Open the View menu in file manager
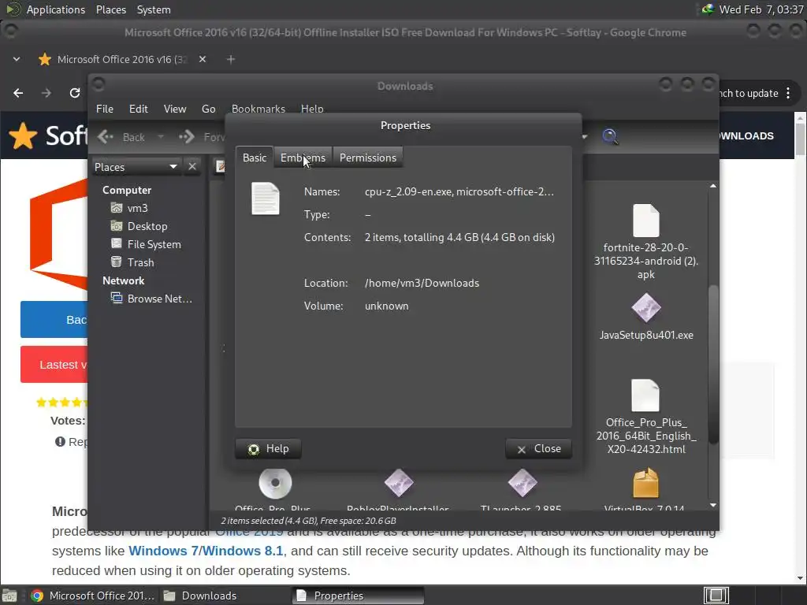This screenshot has height=605, width=807. coord(175,109)
